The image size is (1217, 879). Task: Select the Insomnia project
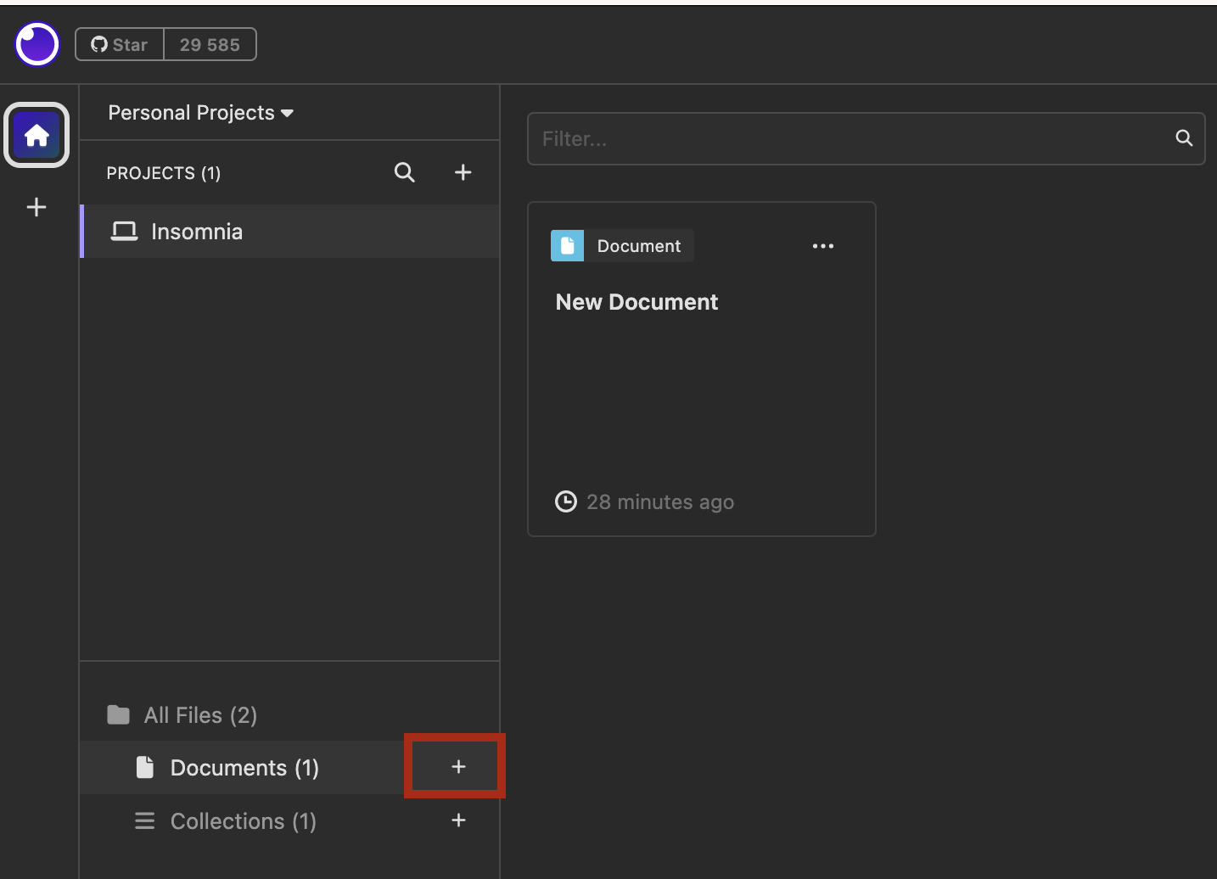289,232
